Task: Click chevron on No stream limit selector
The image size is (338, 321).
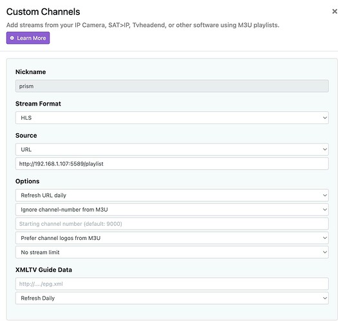Action: pos(324,252)
